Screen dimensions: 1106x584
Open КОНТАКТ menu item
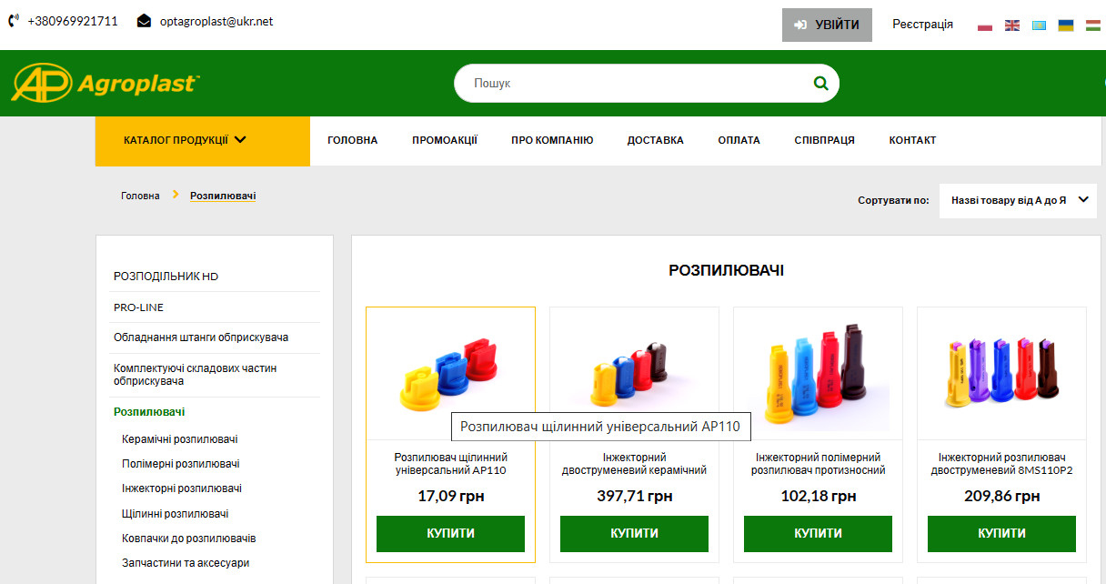tap(912, 140)
